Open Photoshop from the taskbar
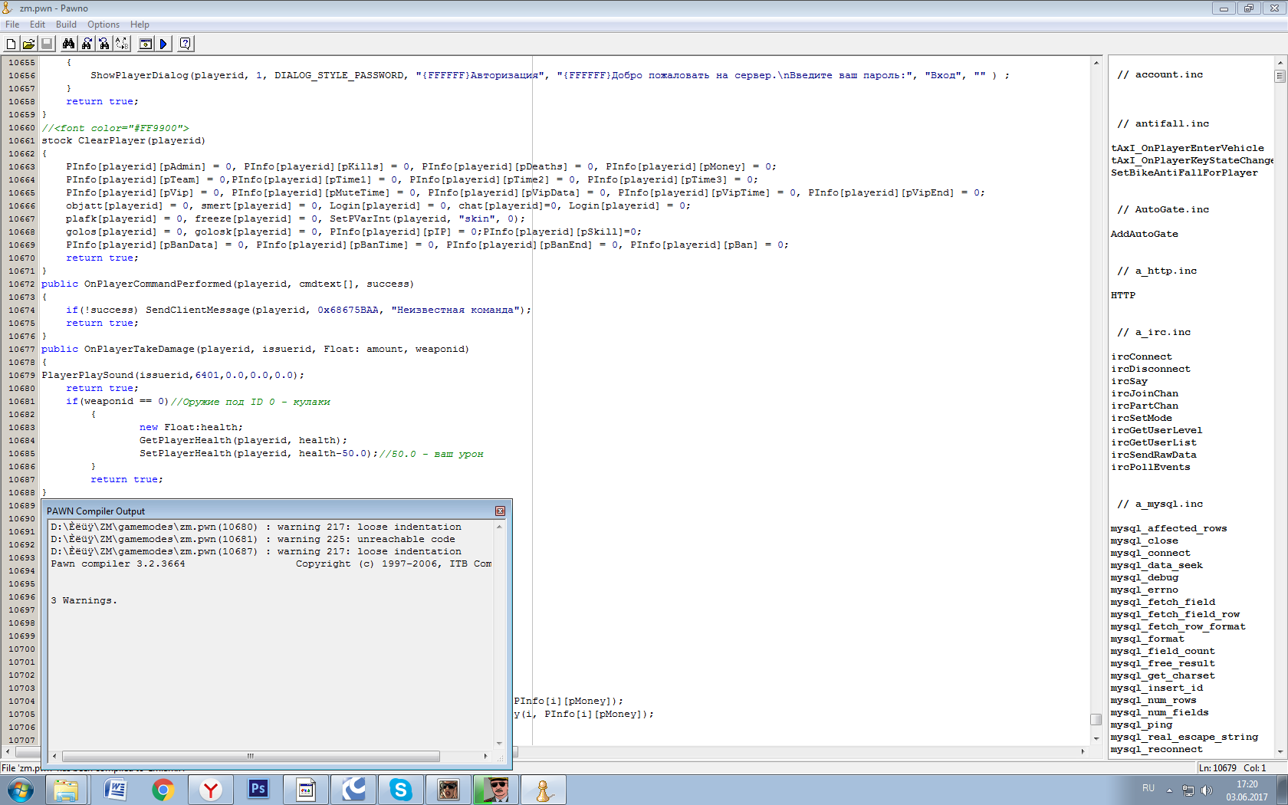This screenshot has height=805, width=1288. coord(258,790)
